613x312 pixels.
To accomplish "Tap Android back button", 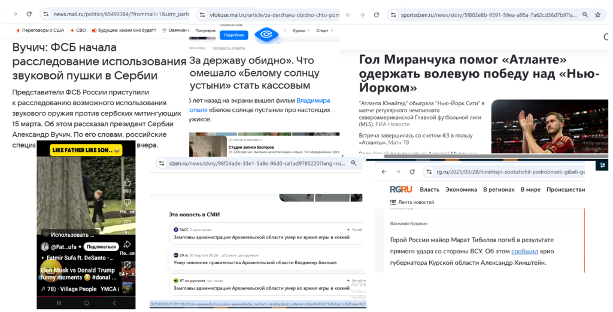I will [x=114, y=302].
